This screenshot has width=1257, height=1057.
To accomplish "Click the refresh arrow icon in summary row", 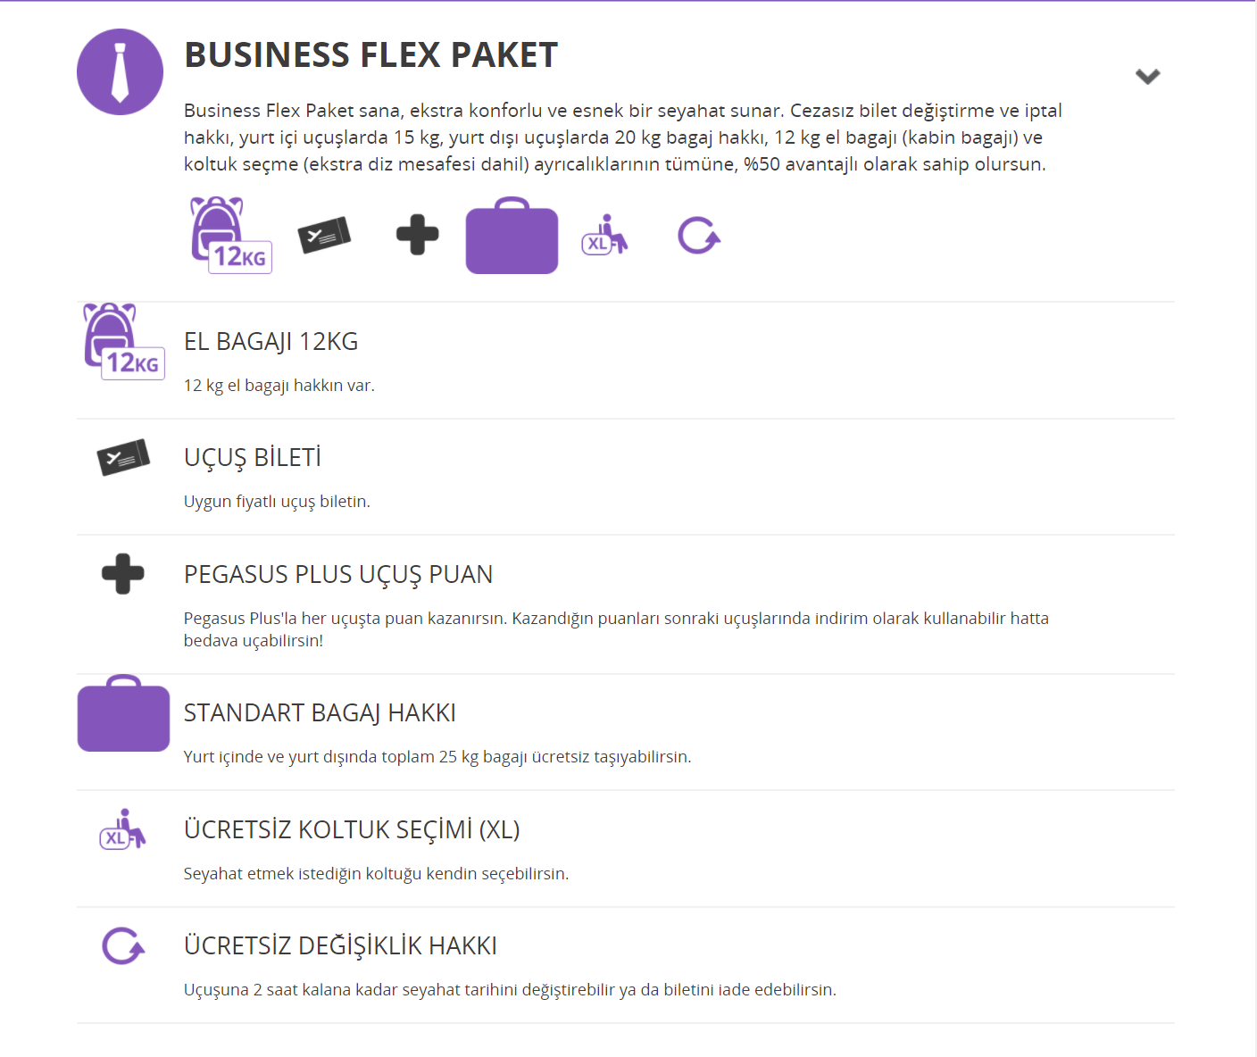I will 698,236.
